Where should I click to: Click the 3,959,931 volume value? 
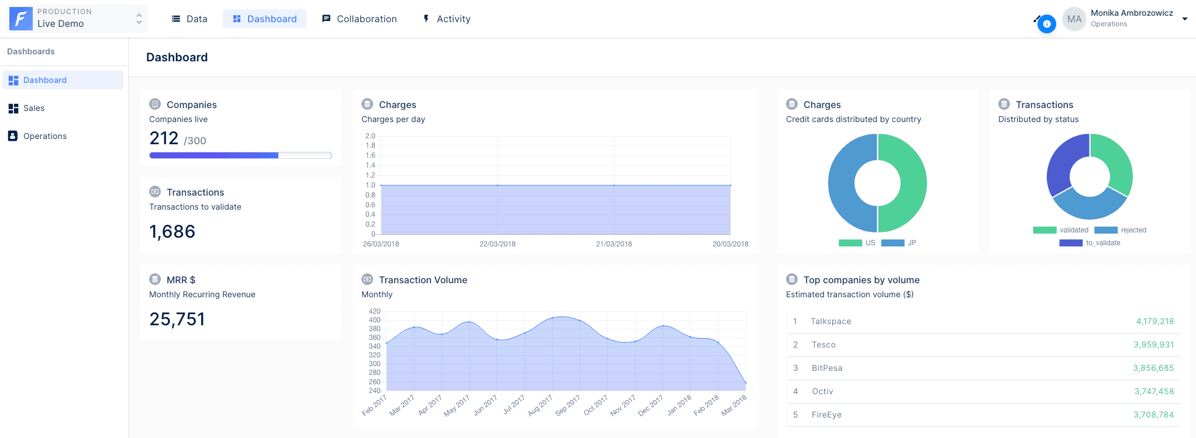tap(1154, 345)
